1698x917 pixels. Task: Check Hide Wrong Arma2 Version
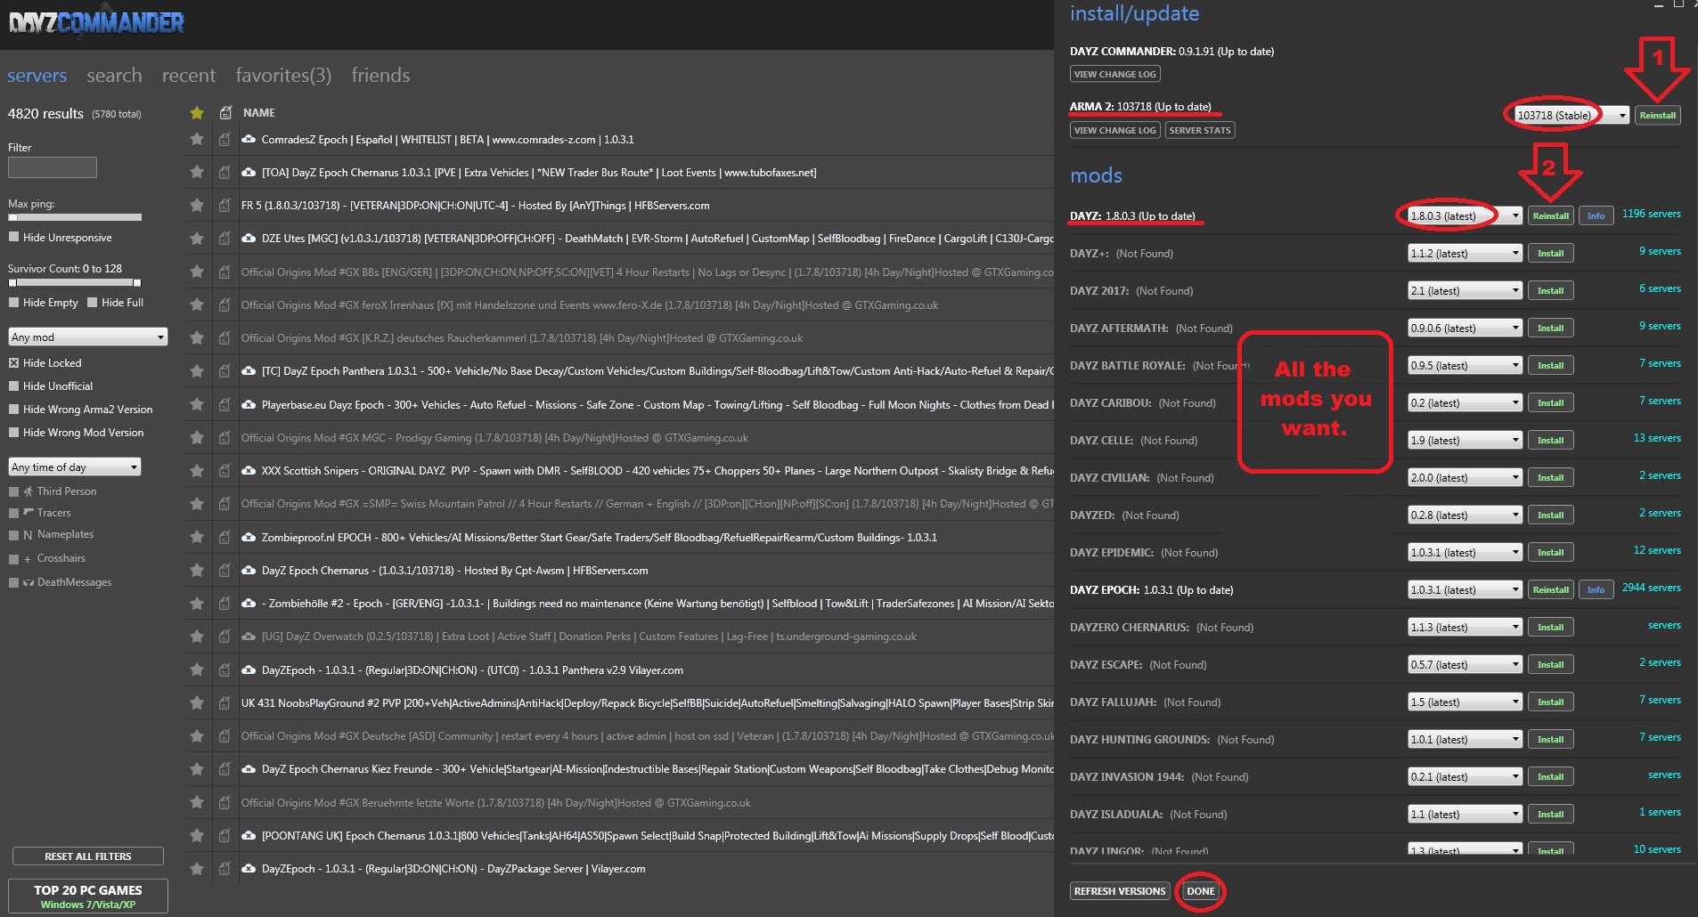[x=13, y=409]
